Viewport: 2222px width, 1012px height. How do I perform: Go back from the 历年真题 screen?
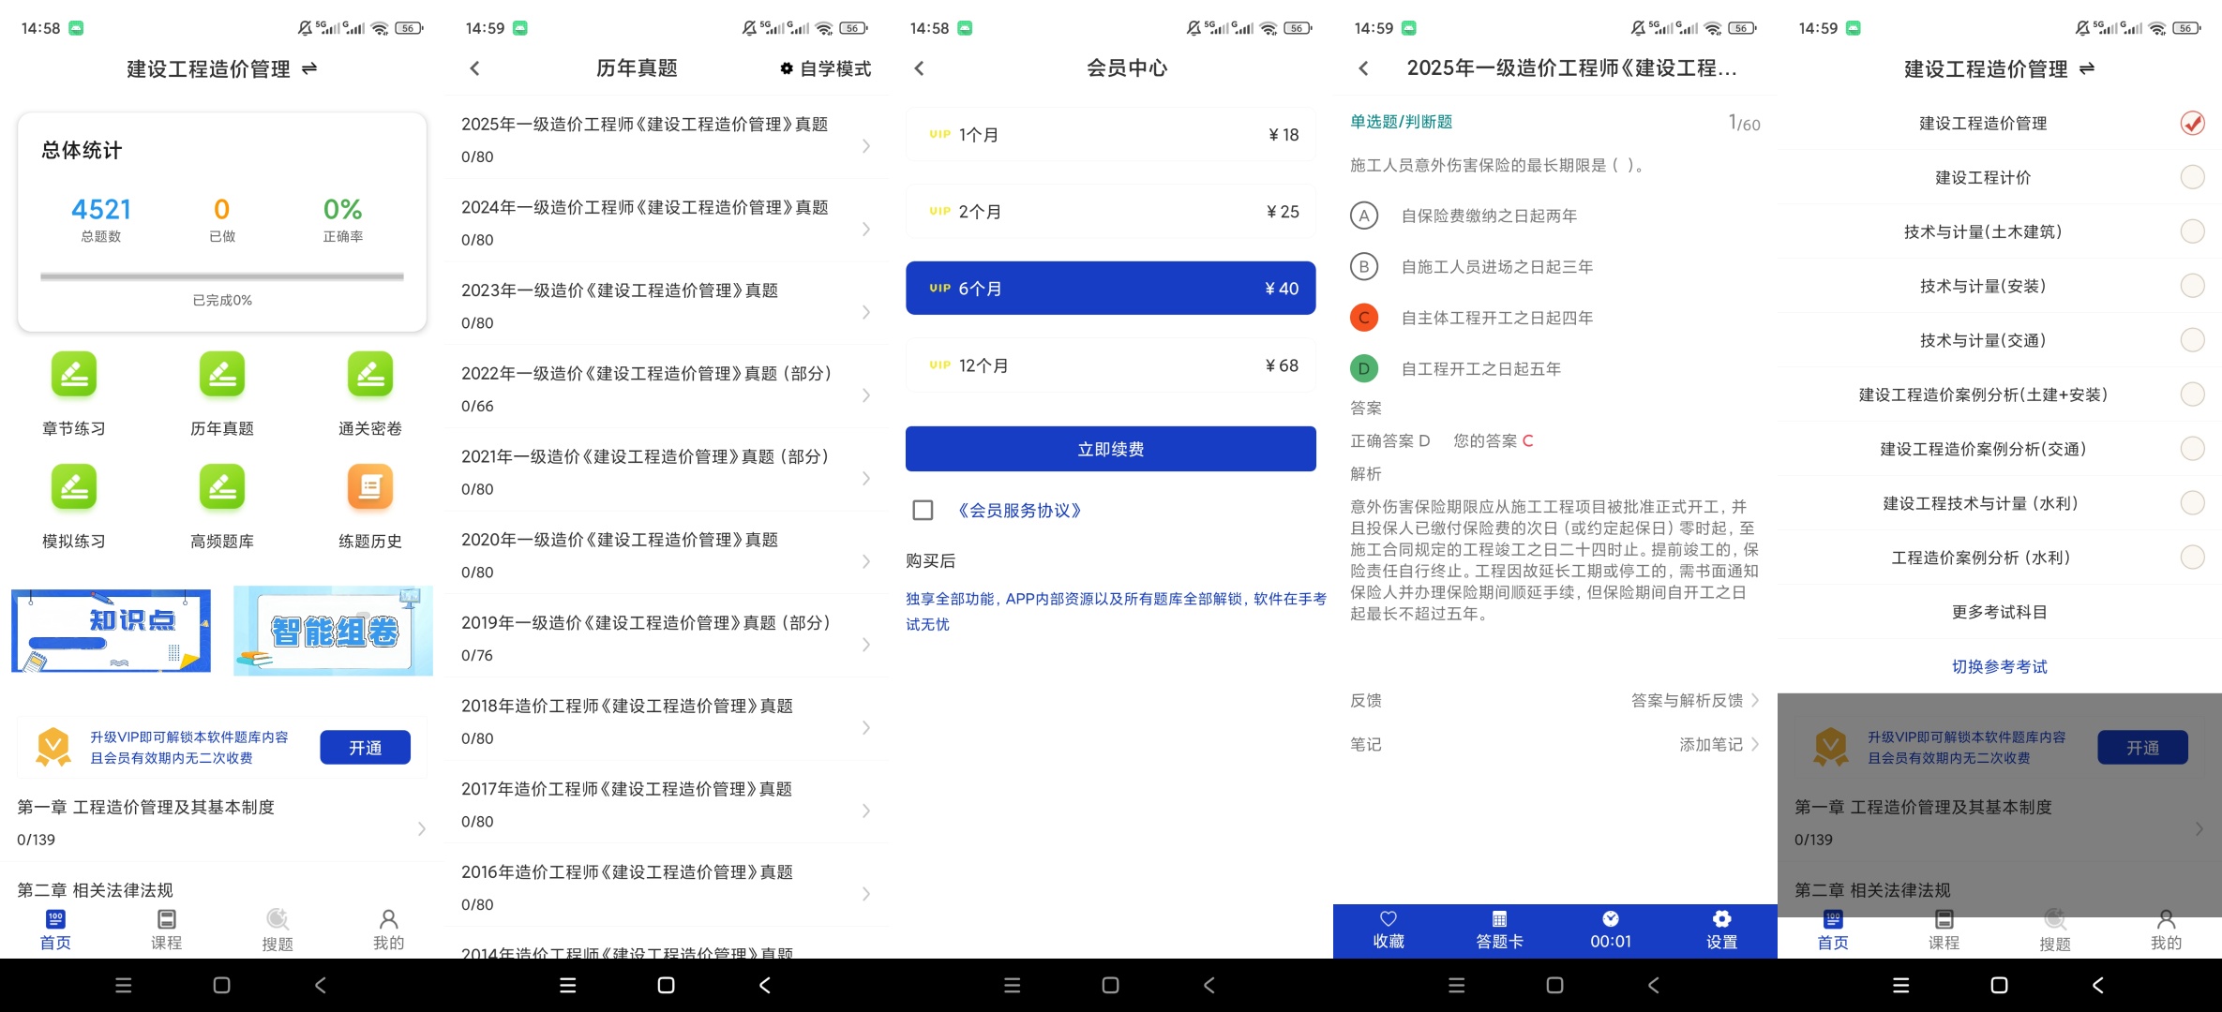coord(474,68)
